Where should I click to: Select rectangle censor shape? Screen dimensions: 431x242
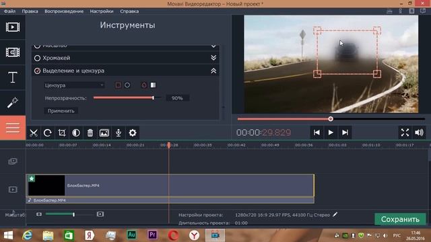point(118,85)
